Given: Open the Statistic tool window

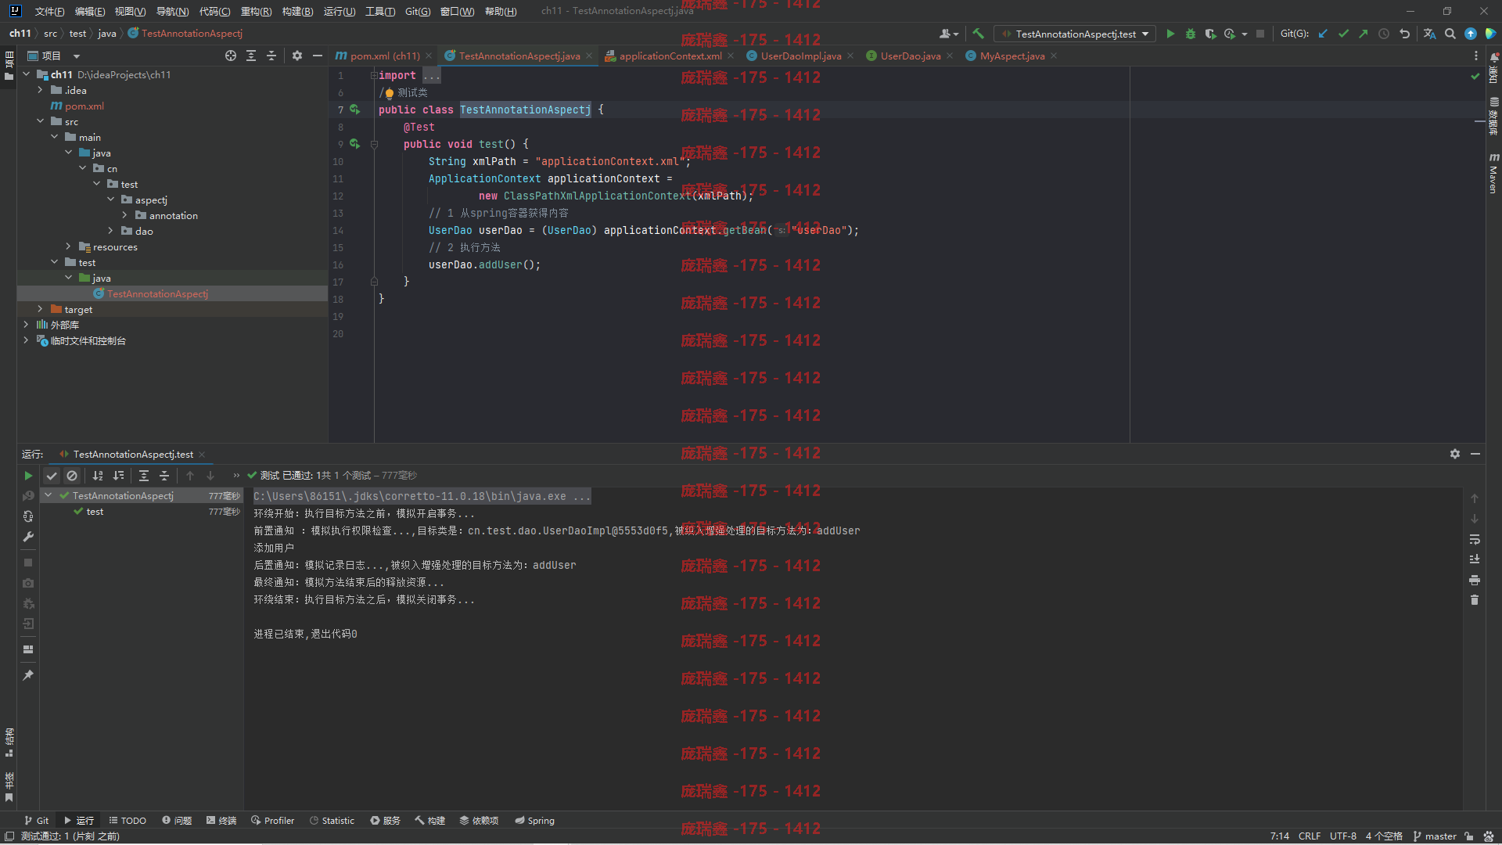Looking at the screenshot, I should 332,821.
